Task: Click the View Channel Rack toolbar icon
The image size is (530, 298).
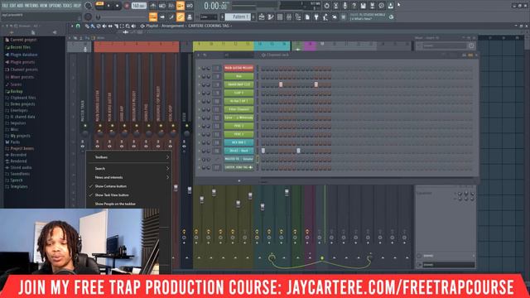Action: pos(280,17)
